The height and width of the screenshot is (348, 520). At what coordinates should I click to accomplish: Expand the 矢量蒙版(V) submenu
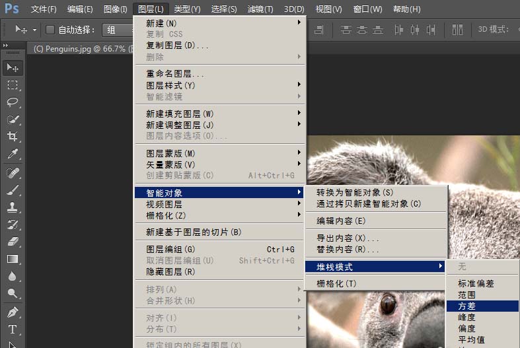(x=220, y=164)
